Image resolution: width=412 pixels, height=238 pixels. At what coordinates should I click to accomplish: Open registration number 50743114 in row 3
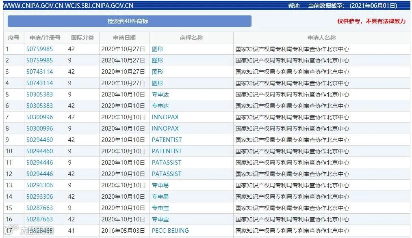[39, 72]
